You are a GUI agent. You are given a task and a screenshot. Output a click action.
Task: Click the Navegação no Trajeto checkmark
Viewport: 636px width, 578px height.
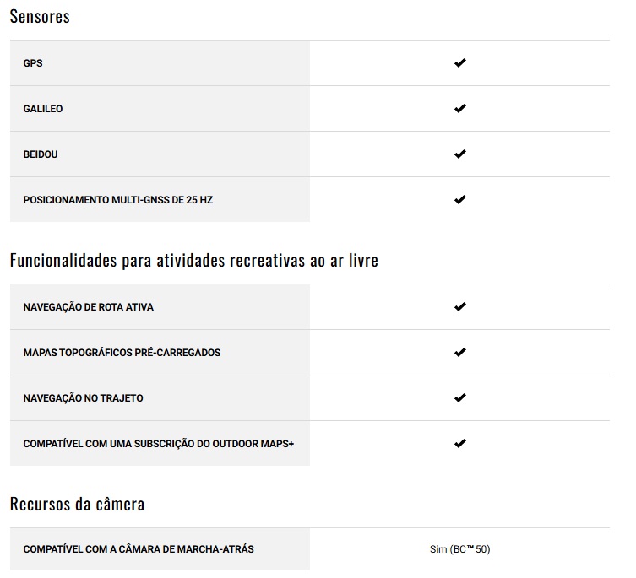pos(459,398)
